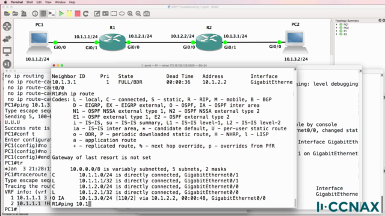Viewport: 385px width, 216px height.
Task: Click the 10.1.2.2/24 interface label
Action: 182,36
